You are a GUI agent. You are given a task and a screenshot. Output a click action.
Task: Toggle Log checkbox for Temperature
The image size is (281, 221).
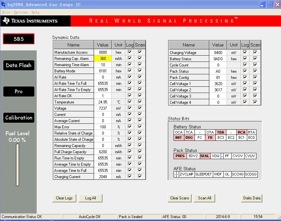130,101
